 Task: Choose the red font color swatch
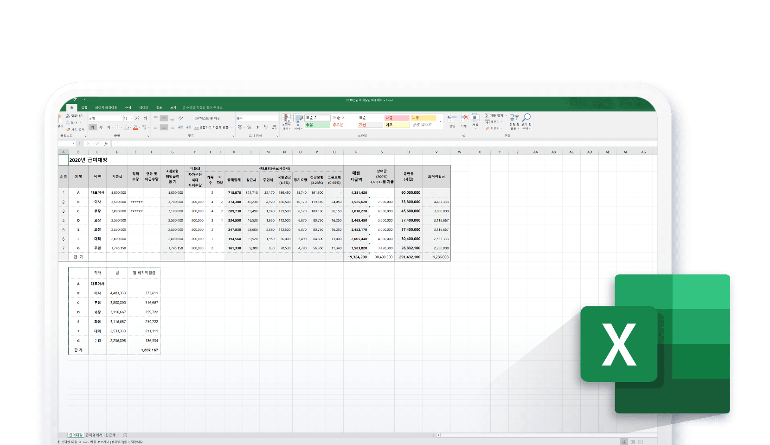[135, 127]
